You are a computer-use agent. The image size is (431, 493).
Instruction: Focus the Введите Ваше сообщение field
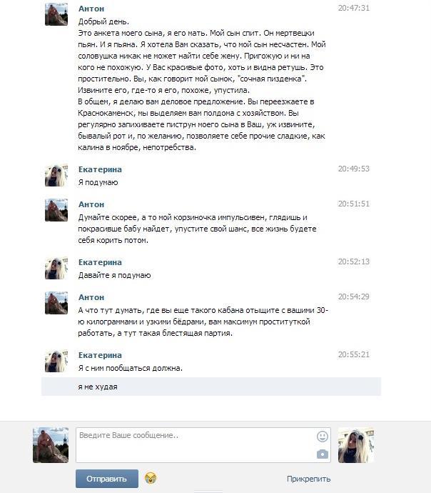[x=203, y=445]
